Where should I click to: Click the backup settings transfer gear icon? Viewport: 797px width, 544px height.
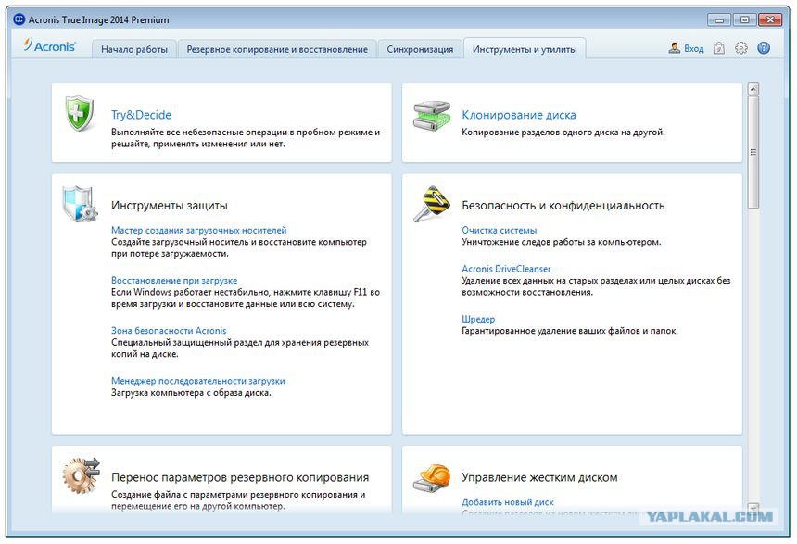82,475
